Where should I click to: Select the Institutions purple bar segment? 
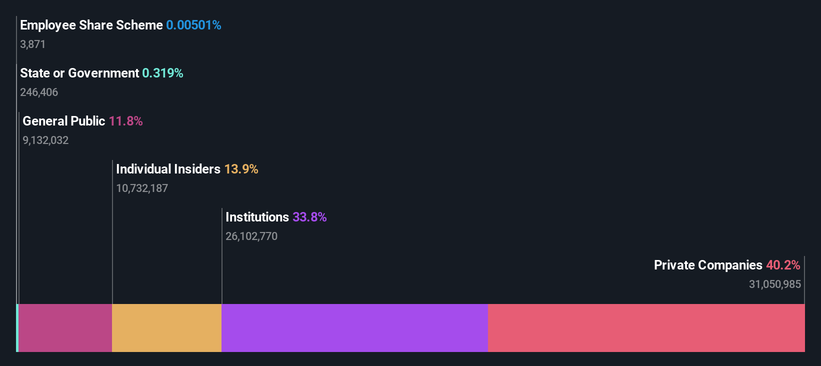(354, 328)
